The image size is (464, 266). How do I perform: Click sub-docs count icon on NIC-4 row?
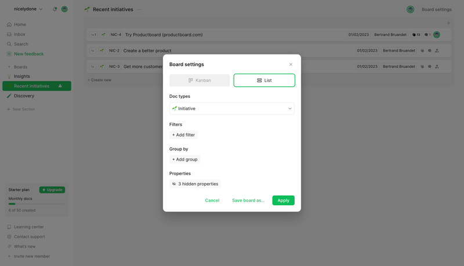point(93,35)
